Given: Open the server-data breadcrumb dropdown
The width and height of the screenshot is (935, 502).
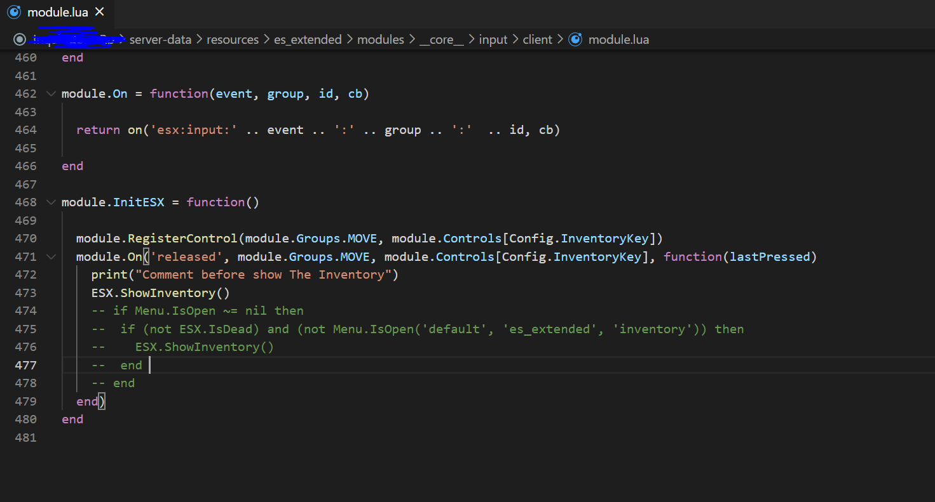Looking at the screenshot, I should coord(160,39).
